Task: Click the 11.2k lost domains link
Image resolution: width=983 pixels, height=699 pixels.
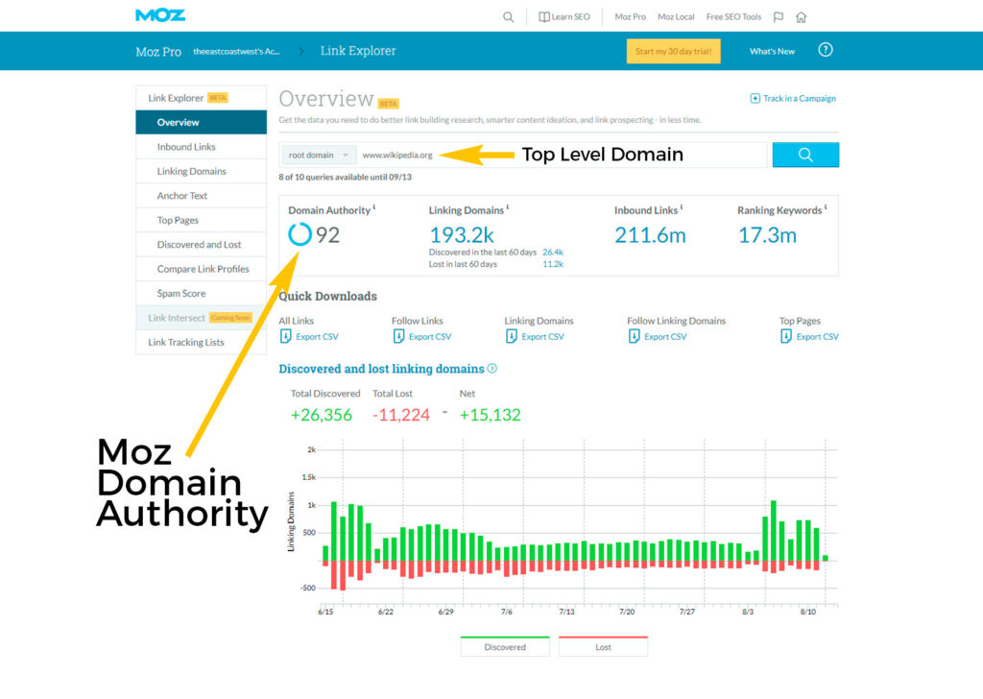Action: click(x=553, y=264)
